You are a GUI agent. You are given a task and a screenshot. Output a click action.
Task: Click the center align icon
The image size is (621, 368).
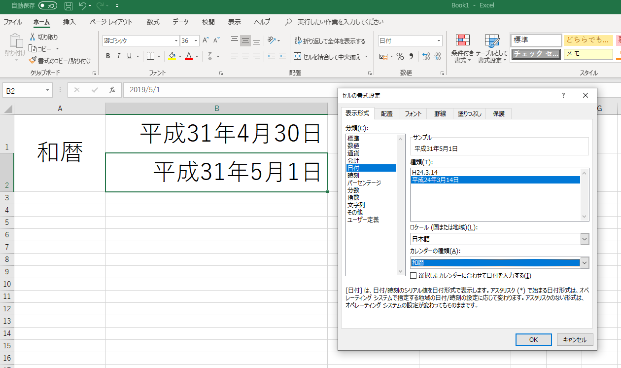click(245, 56)
